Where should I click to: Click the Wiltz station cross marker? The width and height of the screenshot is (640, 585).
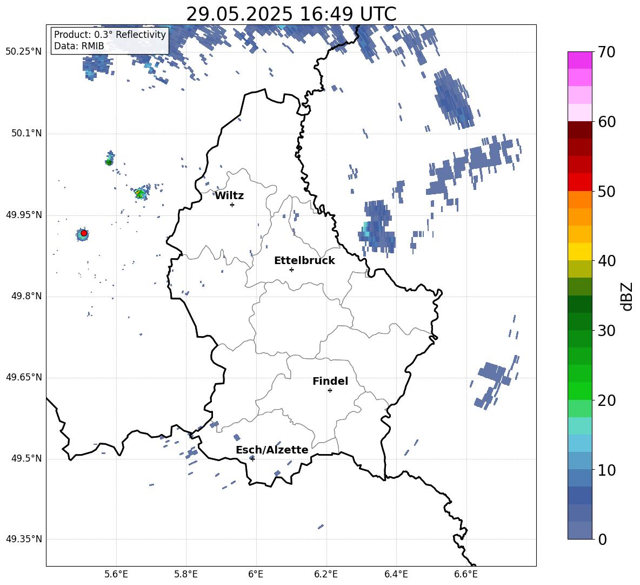click(x=232, y=205)
